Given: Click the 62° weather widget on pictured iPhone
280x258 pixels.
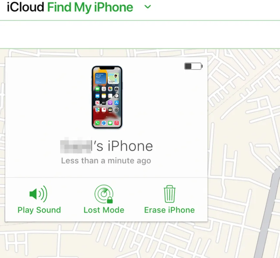Looking at the screenshot, I should (101, 78).
